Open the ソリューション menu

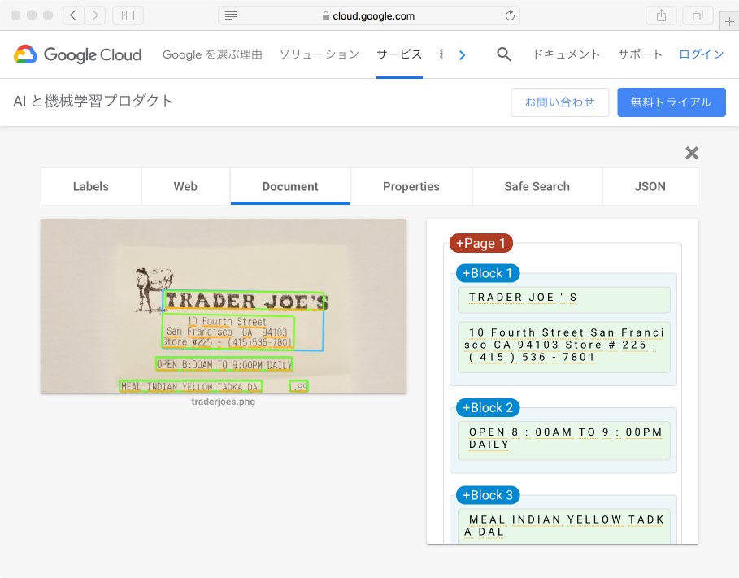click(320, 54)
